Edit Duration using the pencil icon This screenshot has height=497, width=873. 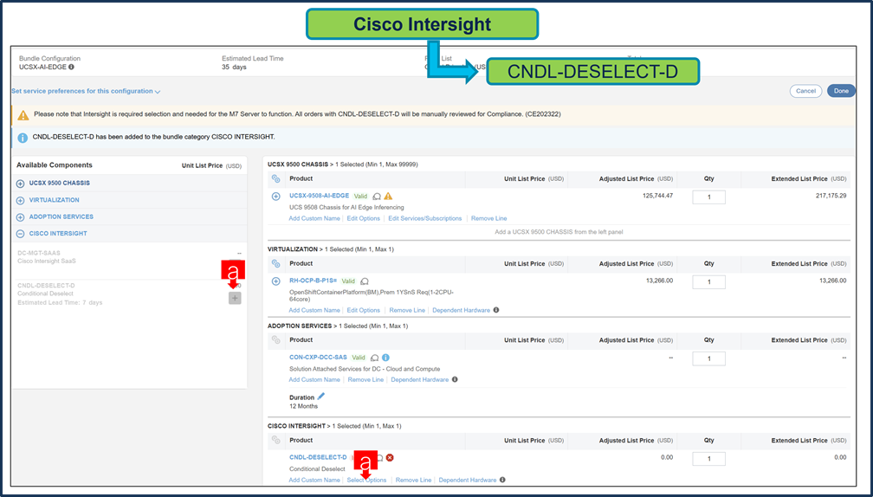coord(321,397)
